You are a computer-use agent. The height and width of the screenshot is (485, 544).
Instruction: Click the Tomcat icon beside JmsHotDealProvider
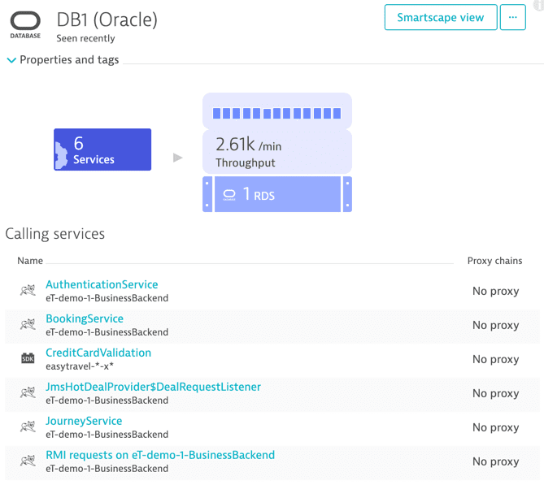[x=28, y=392]
